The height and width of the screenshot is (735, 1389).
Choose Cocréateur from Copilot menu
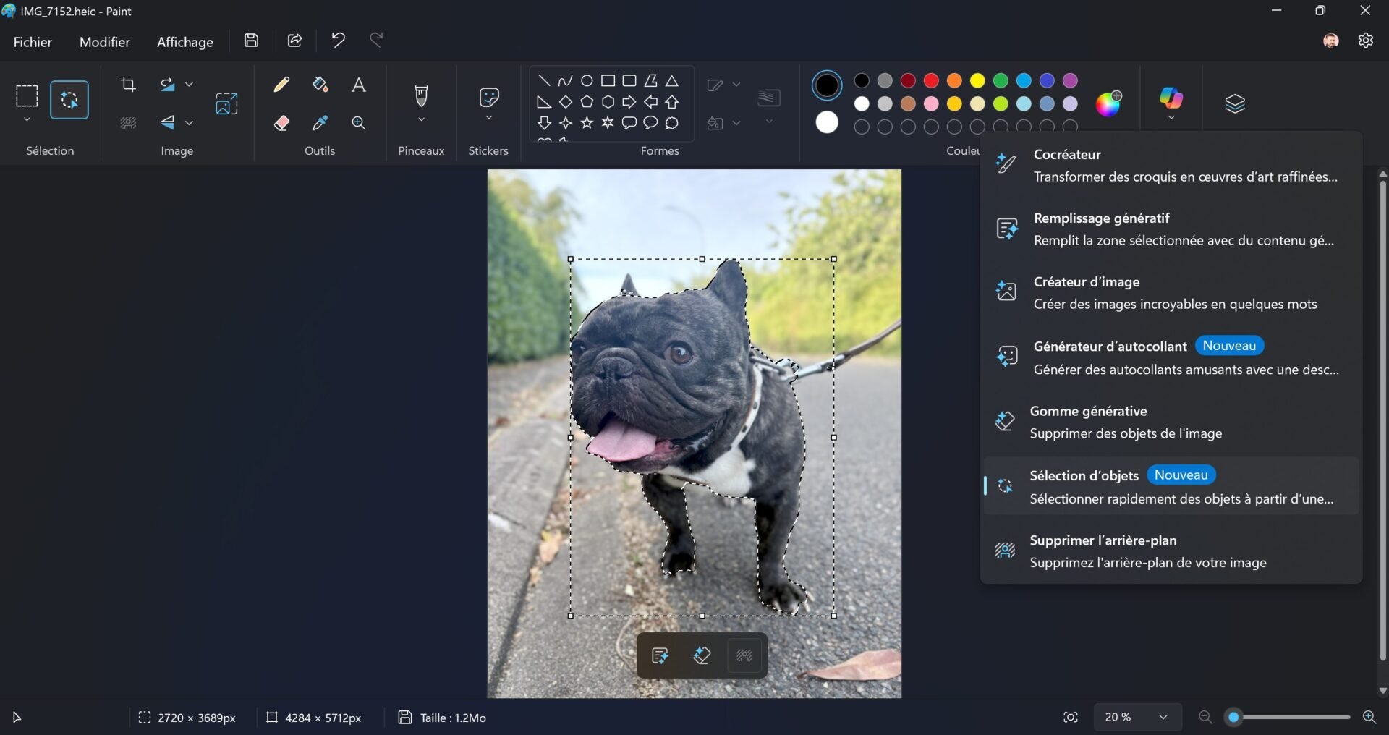click(x=1171, y=165)
